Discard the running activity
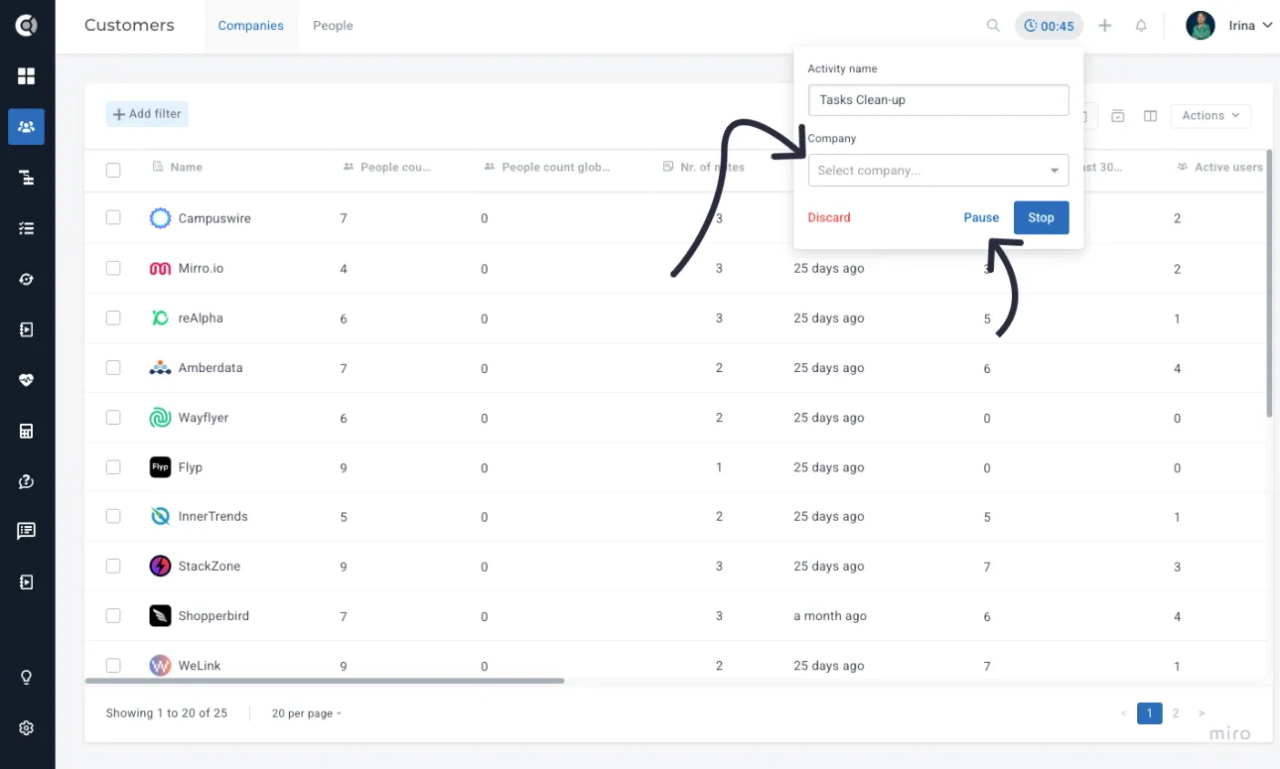1280x769 pixels. [x=829, y=218]
